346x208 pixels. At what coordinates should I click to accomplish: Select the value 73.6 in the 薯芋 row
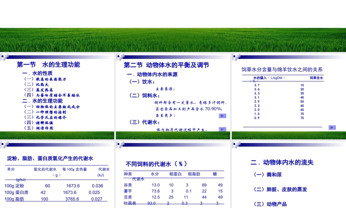156,191
